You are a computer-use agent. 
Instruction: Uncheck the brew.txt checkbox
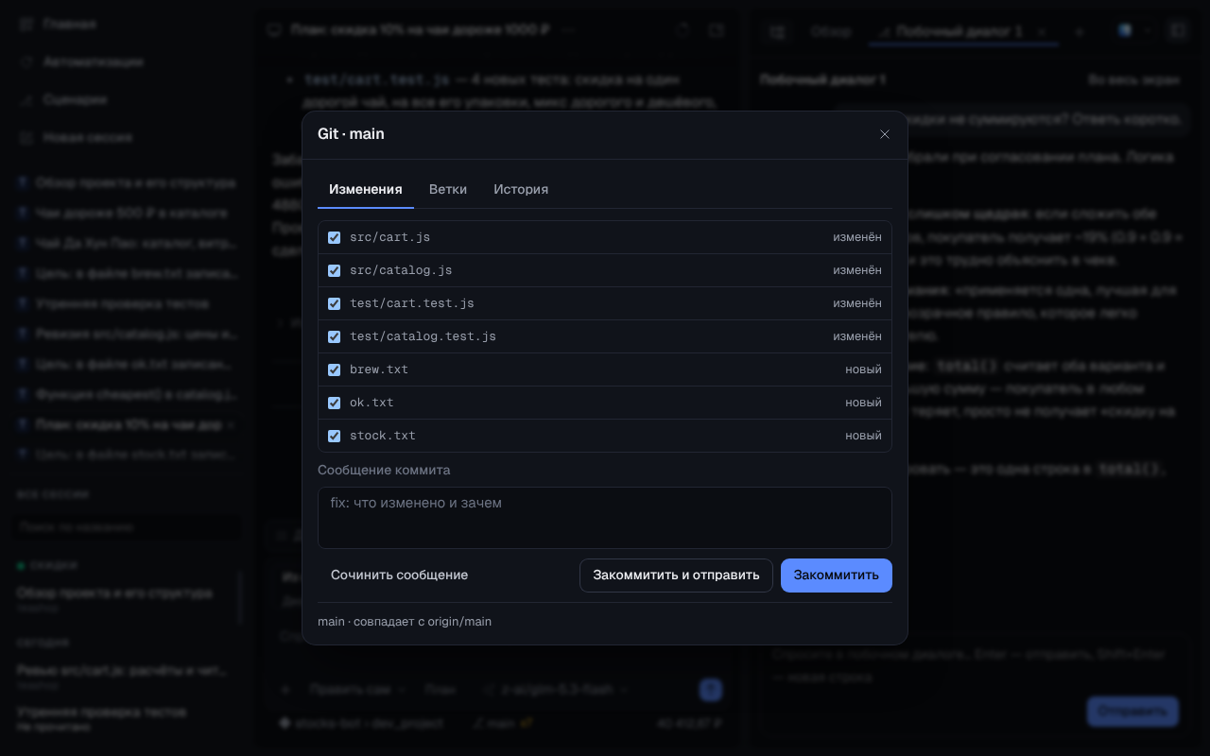[x=334, y=369]
